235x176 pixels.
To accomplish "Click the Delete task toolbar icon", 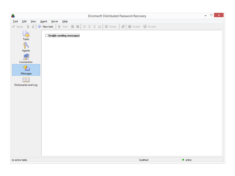I will click(110, 26).
